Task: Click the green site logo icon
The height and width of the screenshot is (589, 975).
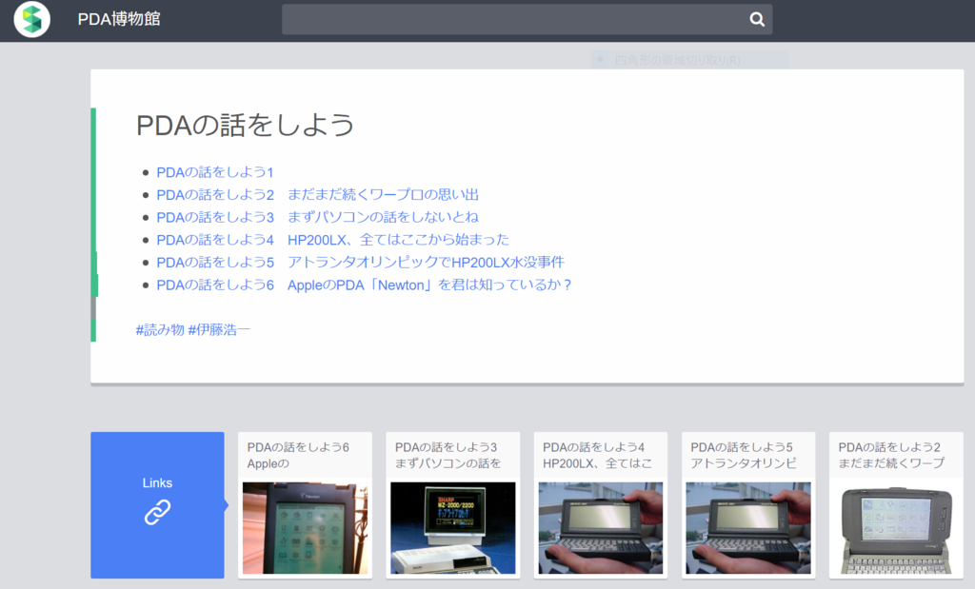Action: (31, 18)
